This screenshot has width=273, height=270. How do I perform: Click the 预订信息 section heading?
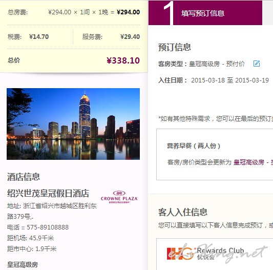(175, 47)
